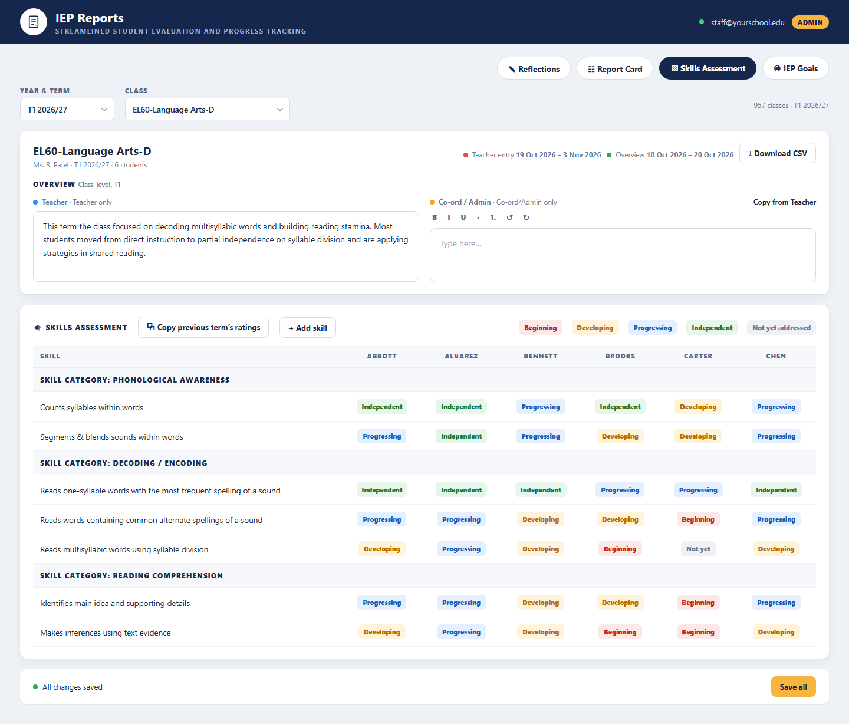Toggle Carter's Not yet rating for multisyllabic words
This screenshot has height=724, width=849.
698,549
